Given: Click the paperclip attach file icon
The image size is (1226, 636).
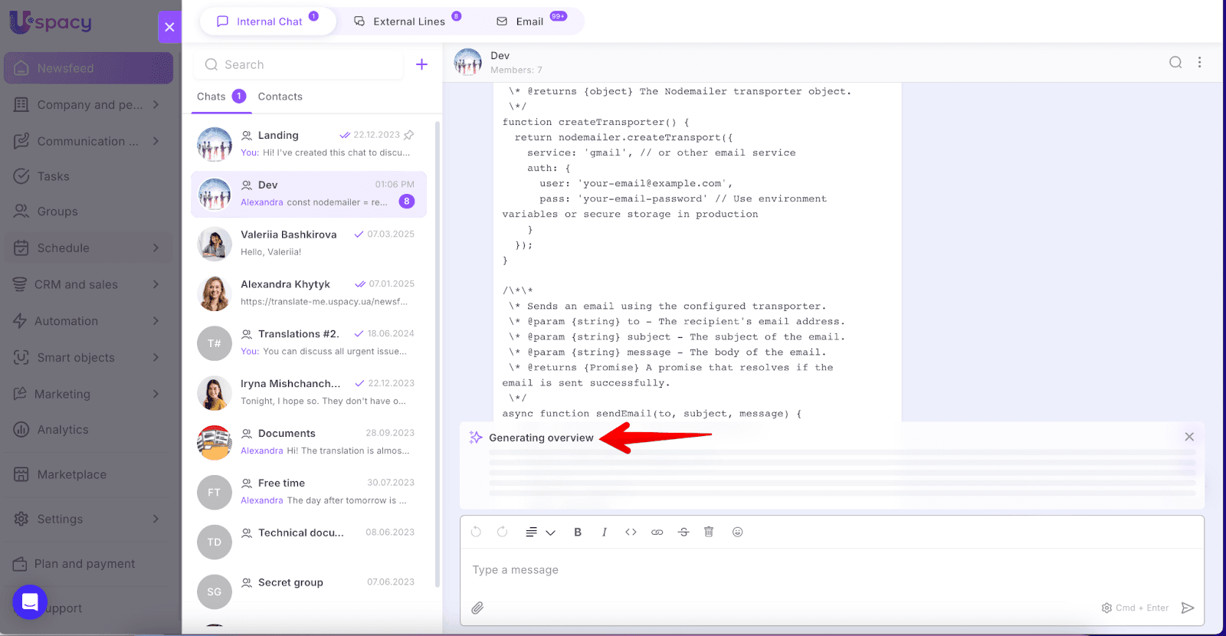Looking at the screenshot, I should pos(477,608).
